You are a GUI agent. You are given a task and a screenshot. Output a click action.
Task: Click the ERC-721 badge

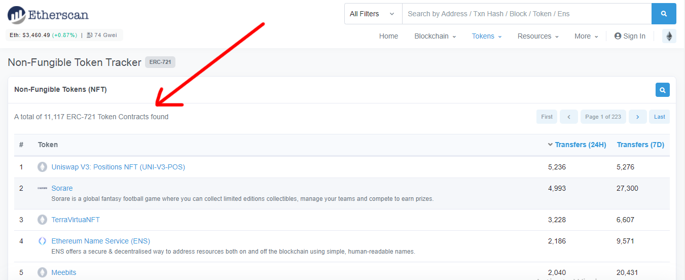(x=160, y=62)
